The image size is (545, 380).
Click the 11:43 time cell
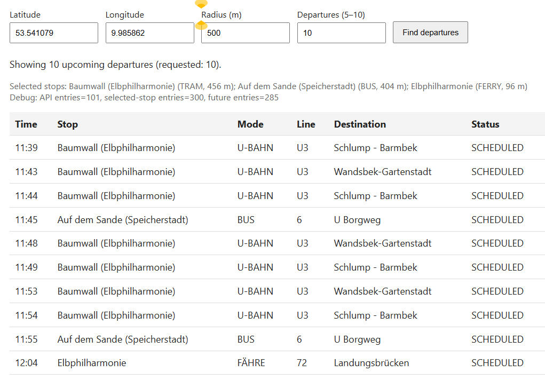[26, 172]
